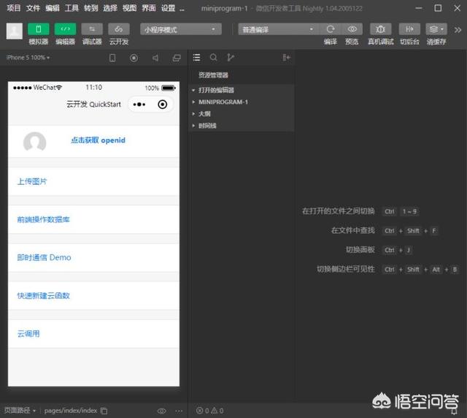Toggle the editor (编辑器) panel button
Viewport: 467px width, 418px height.
click(65, 29)
